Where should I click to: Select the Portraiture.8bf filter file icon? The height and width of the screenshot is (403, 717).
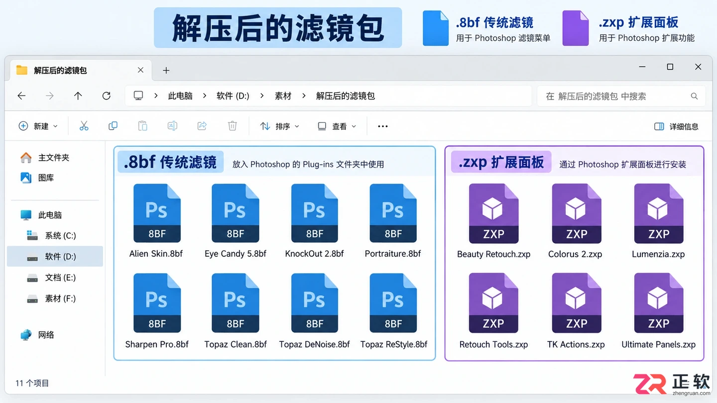pos(393,213)
